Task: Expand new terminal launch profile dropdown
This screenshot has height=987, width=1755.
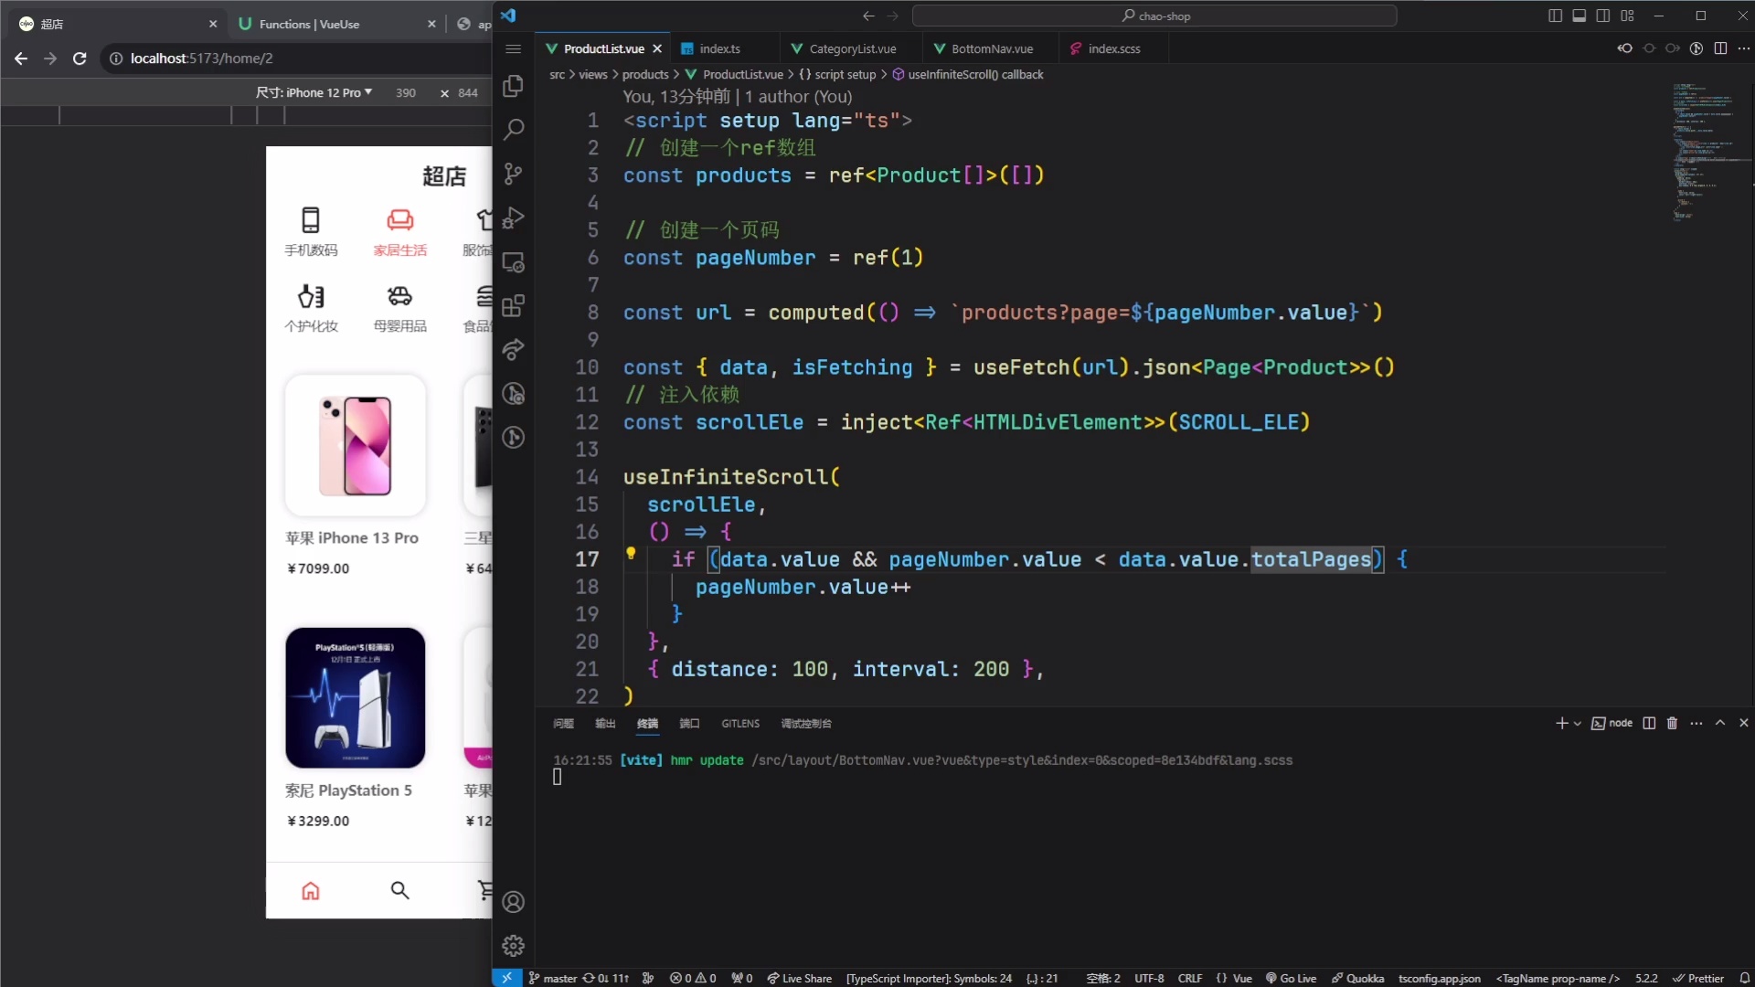Action: click(x=1578, y=723)
